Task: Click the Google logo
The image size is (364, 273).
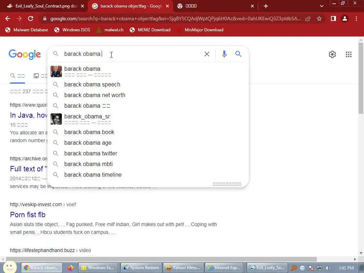Action: [x=25, y=54]
